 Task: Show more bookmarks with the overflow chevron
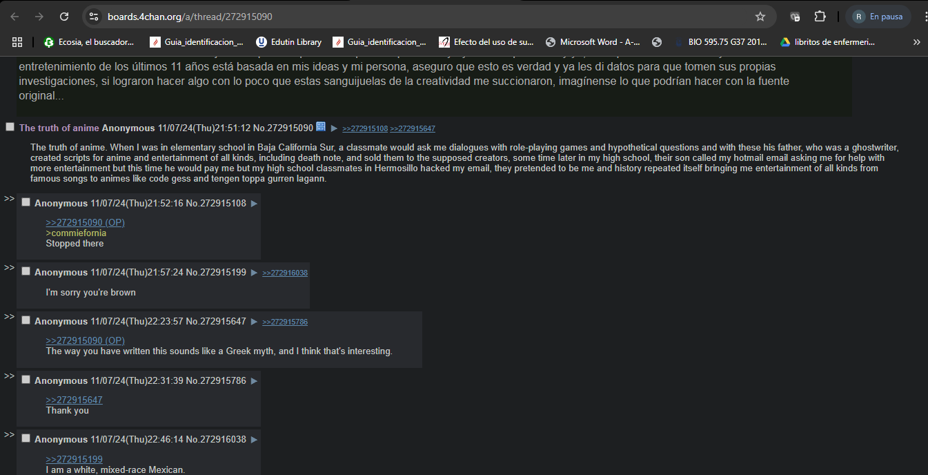click(916, 42)
